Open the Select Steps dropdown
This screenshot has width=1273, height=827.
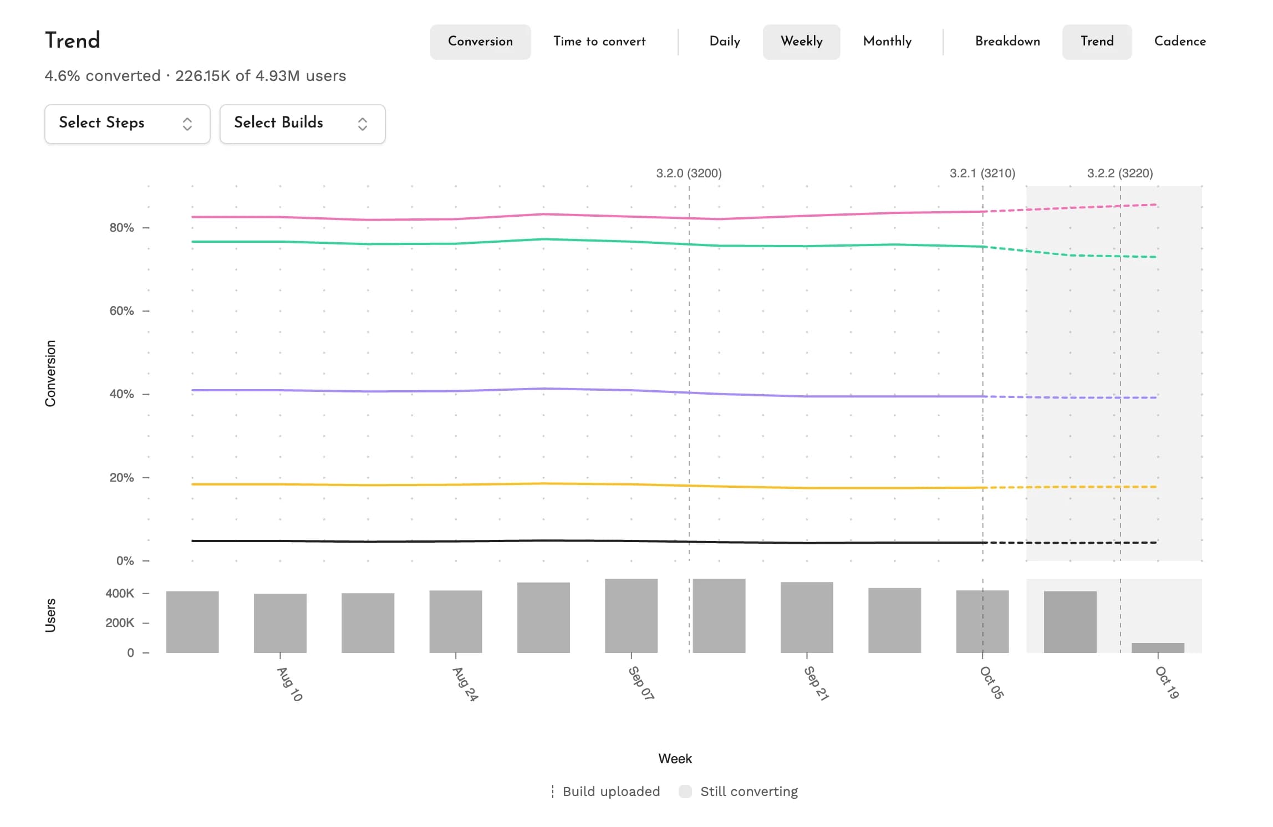(x=128, y=124)
